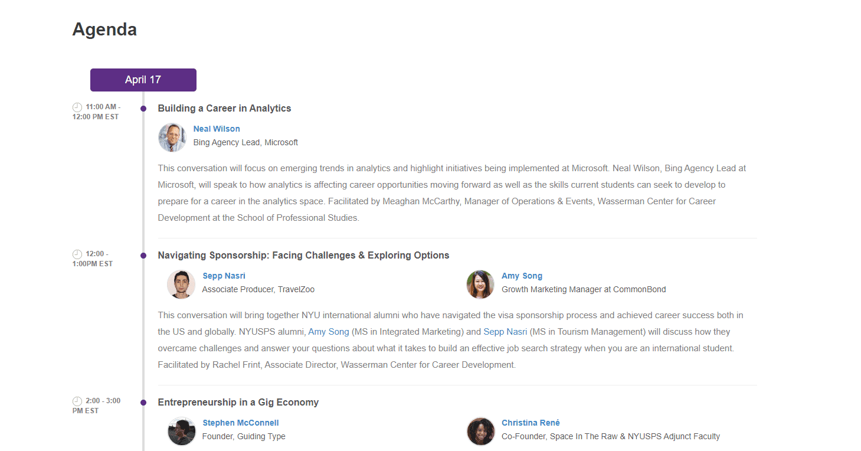
Task: Click the Building a Career in Analytics title
Action: [224, 108]
